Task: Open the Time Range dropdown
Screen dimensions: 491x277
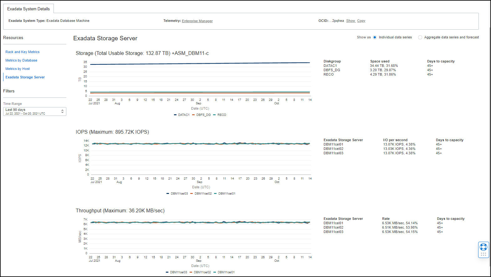Action: coord(35,111)
